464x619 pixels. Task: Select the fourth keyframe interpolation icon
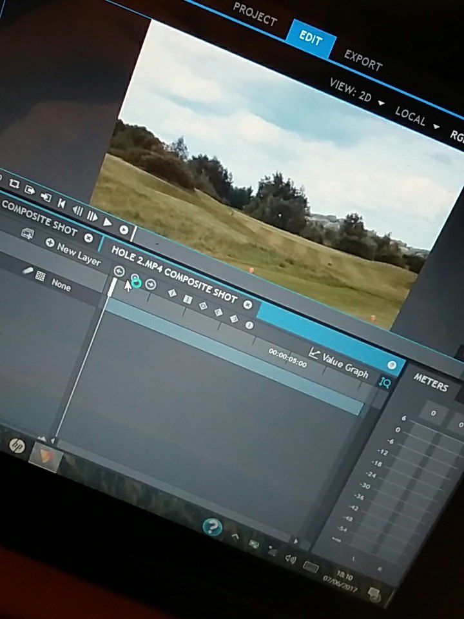218,312
